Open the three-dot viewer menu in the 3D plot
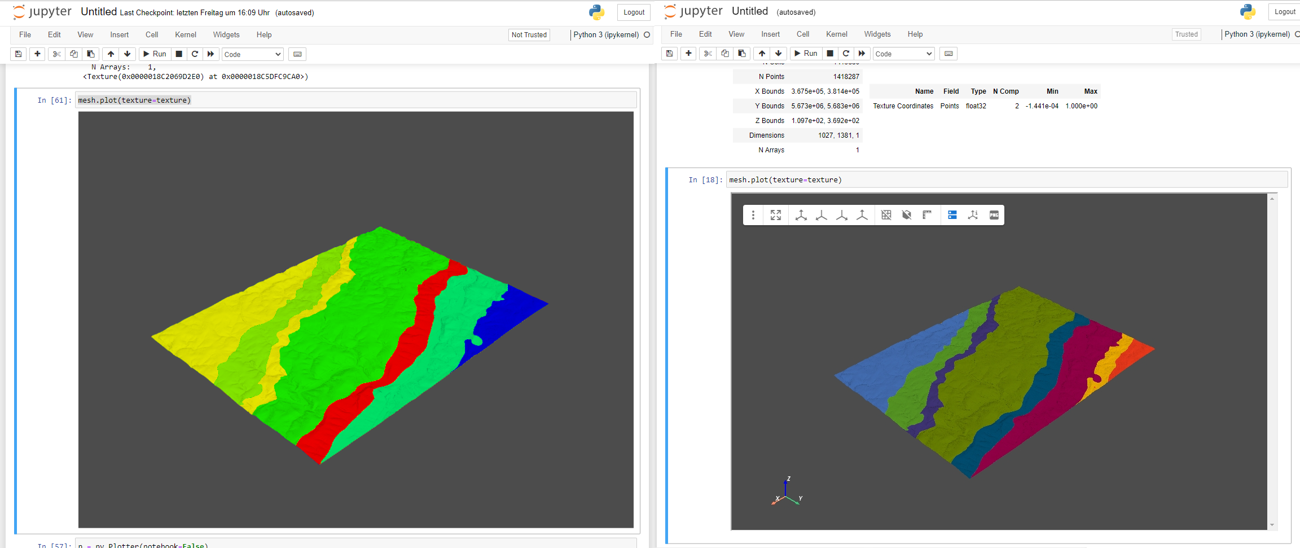This screenshot has height=548, width=1300. tap(753, 215)
